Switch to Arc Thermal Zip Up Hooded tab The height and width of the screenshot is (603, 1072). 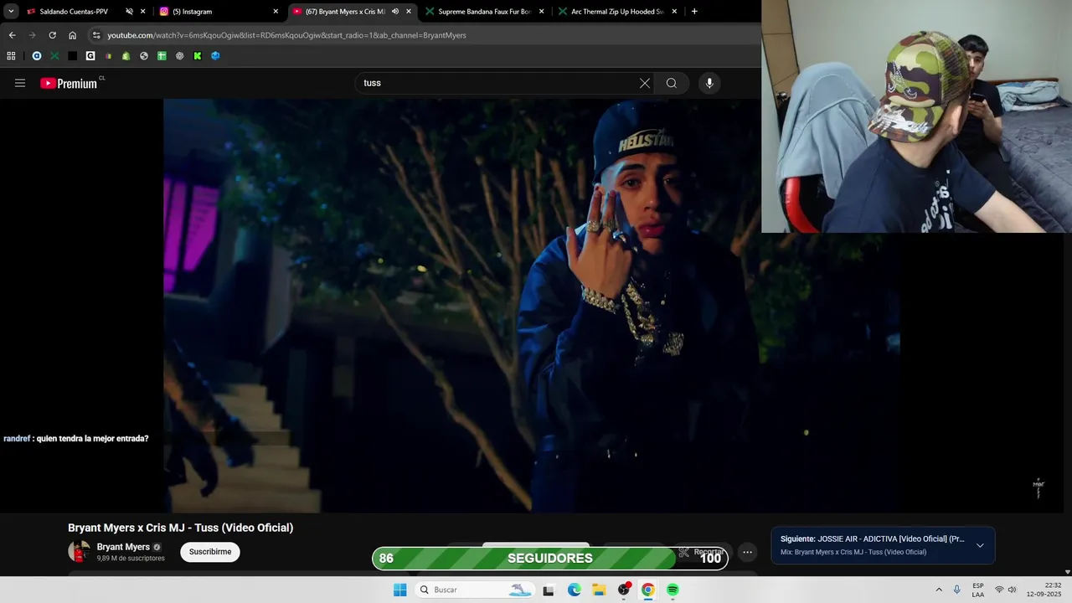[618, 12]
